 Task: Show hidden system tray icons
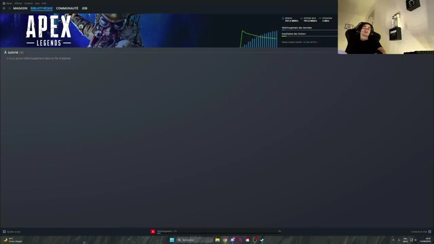(393, 240)
